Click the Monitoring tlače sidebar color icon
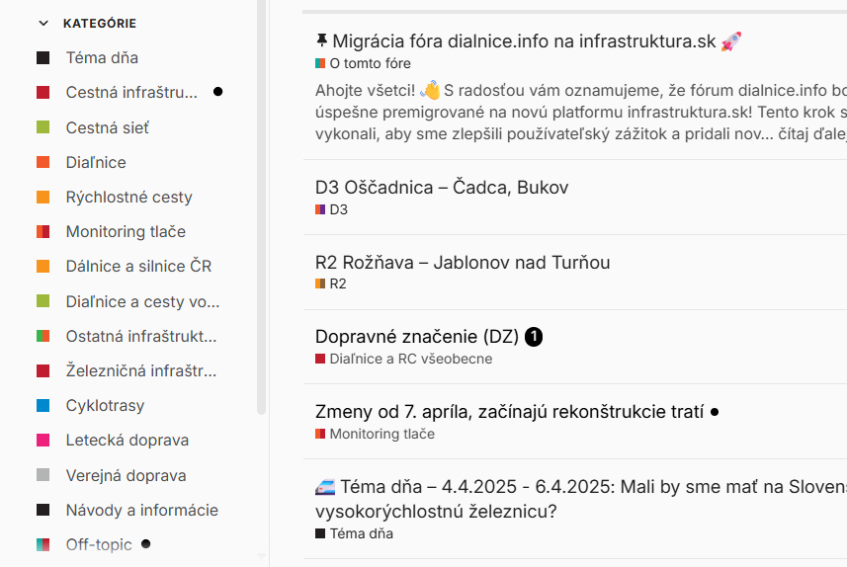The height and width of the screenshot is (567, 847). click(x=43, y=232)
